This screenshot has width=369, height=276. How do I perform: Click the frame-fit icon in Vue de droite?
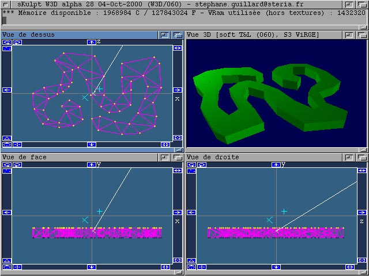tap(362, 260)
